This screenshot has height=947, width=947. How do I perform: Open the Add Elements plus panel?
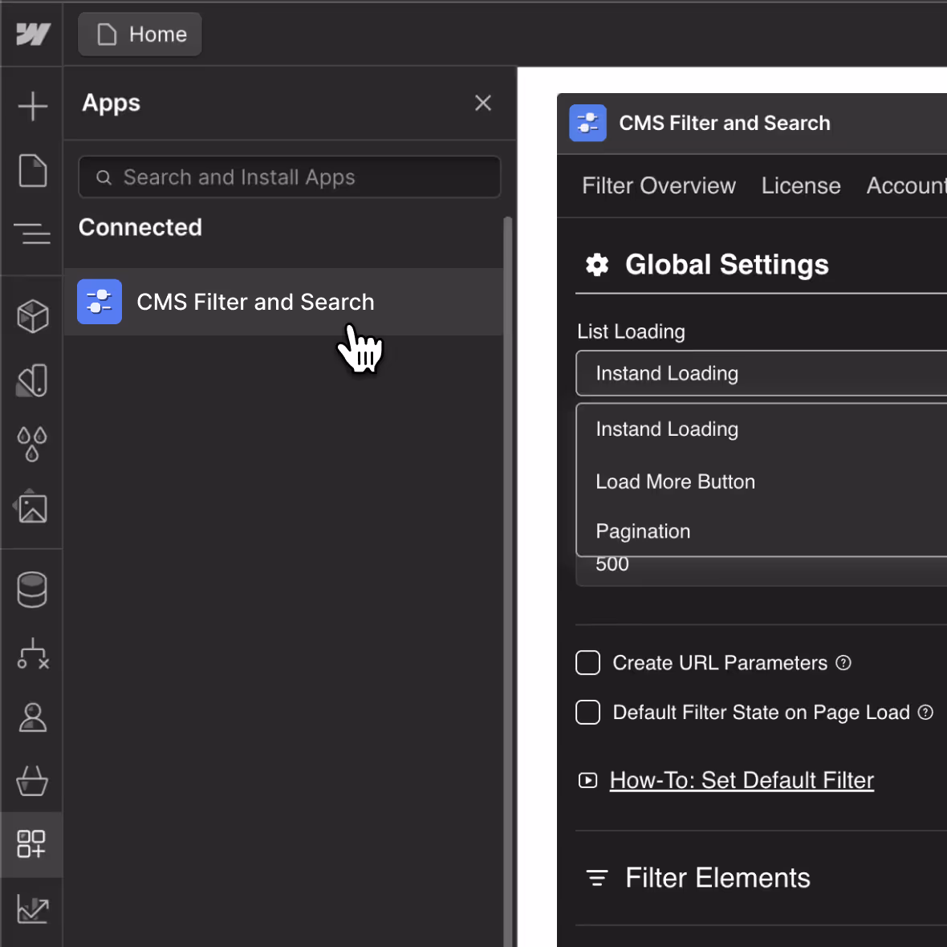point(33,106)
